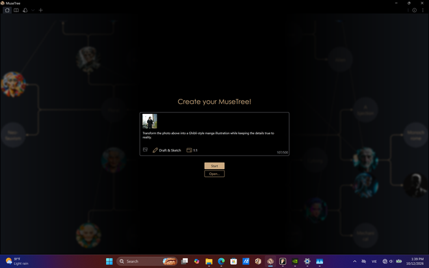The height and width of the screenshot is (268, 429).
Task: Open the volume speaker tray icon
Action: coord(391,261)
